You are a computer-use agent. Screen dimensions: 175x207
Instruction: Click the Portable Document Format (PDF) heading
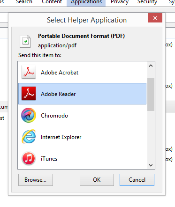click(x=81, y=36)
